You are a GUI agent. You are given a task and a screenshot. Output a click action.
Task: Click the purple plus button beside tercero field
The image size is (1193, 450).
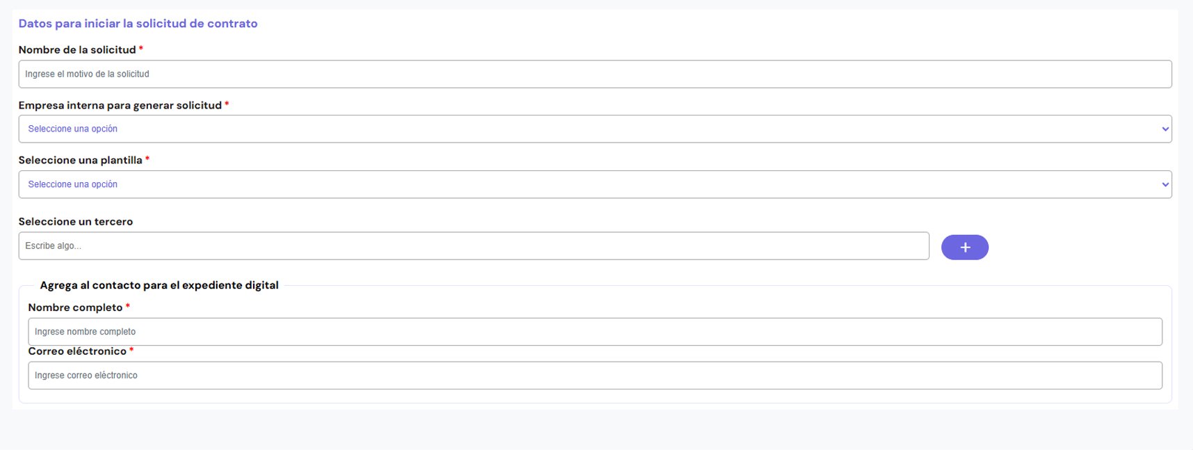pos(964,248)
